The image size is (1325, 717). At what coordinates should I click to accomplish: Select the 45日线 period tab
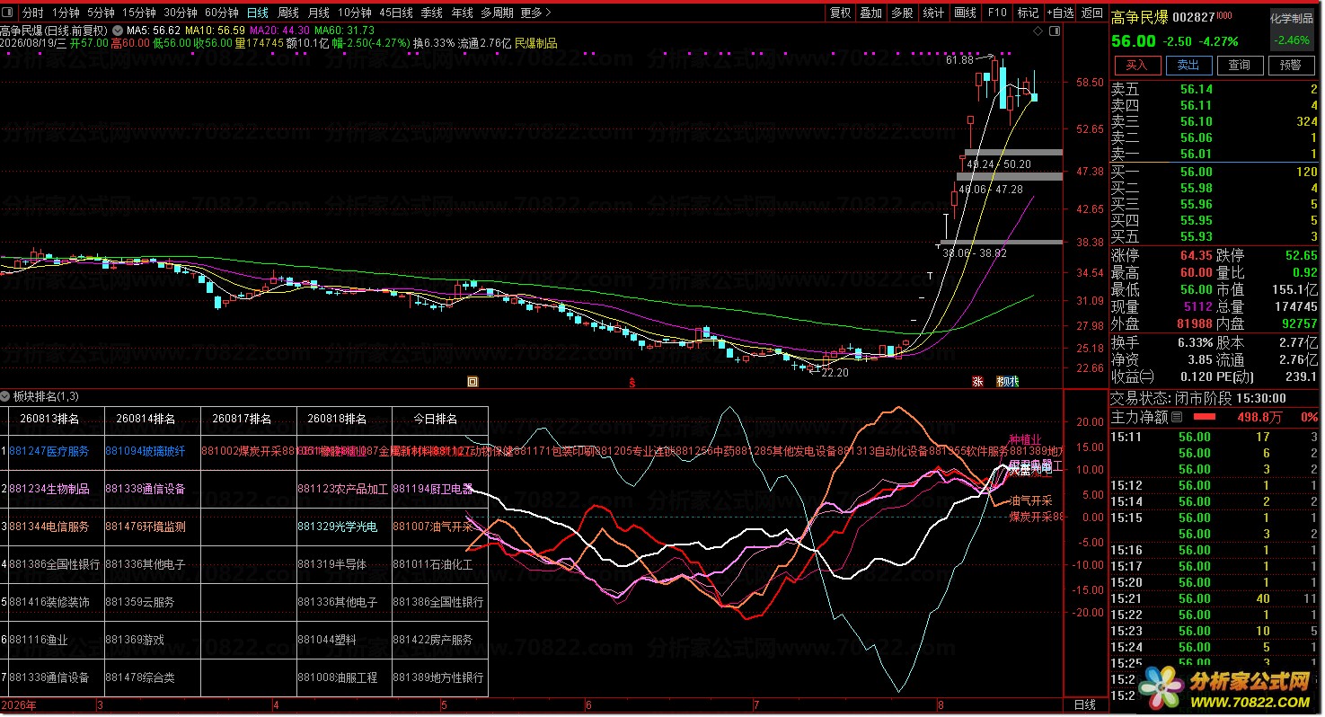coord(396,13)
